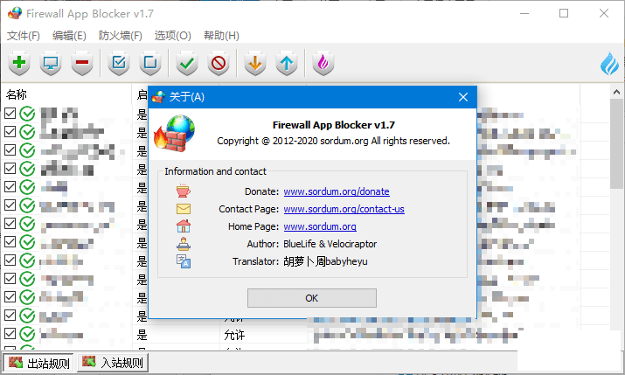
Task: Uncheck the ninth rule row checkbox
Action: tap(10, 260)
